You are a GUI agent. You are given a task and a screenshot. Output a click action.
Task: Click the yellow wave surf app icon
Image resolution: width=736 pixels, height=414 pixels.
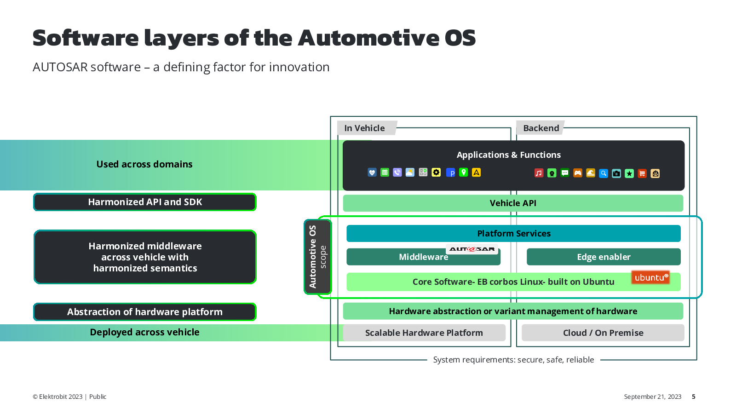point(591,173)
